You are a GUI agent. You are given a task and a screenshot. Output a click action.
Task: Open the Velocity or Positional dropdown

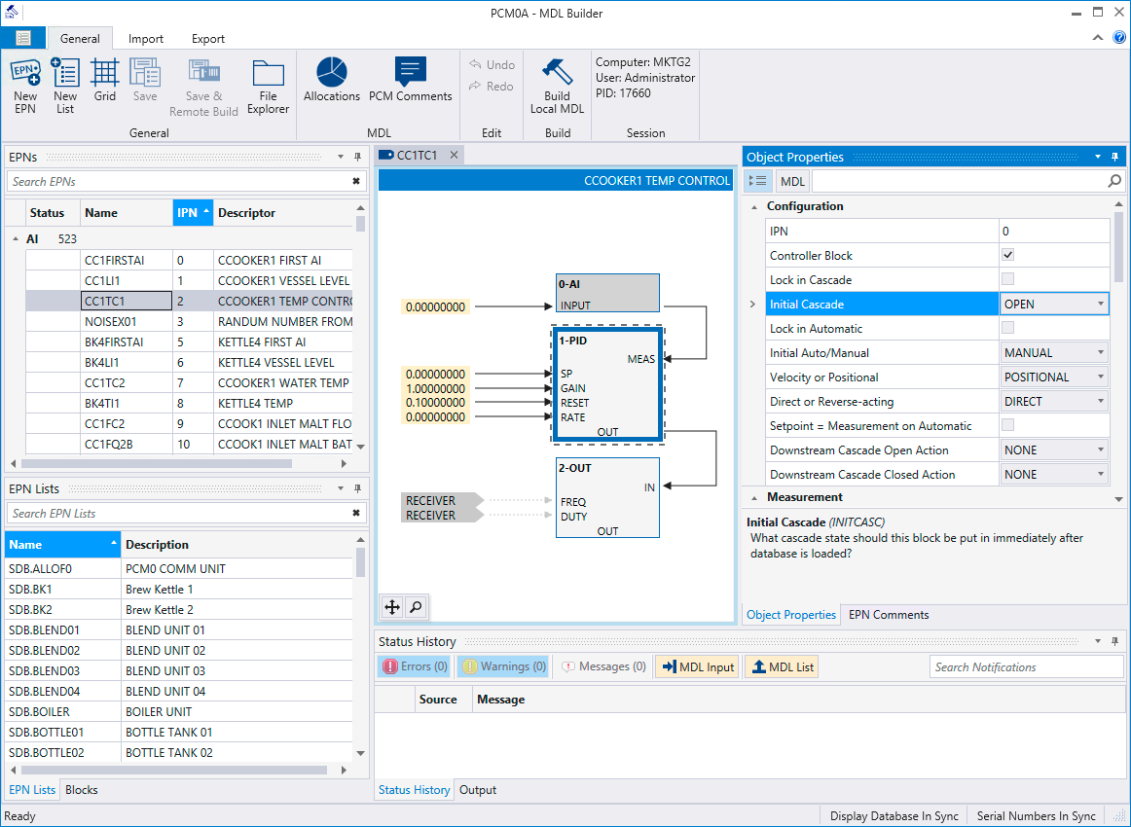click(x=1101, y=377)
